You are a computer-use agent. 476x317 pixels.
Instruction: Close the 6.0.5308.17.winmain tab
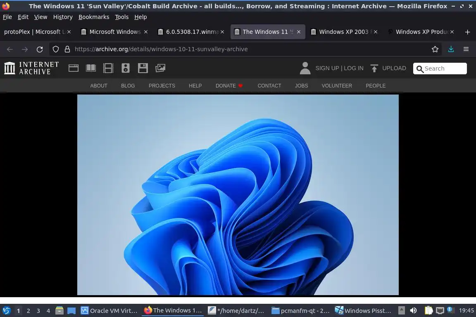222,32
